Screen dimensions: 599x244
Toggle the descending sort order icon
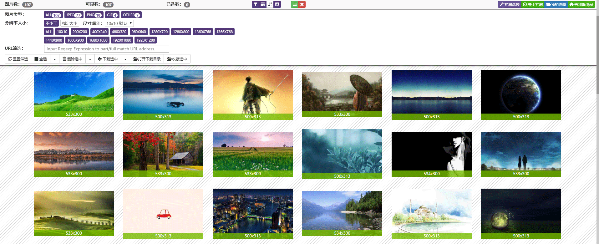270,4
